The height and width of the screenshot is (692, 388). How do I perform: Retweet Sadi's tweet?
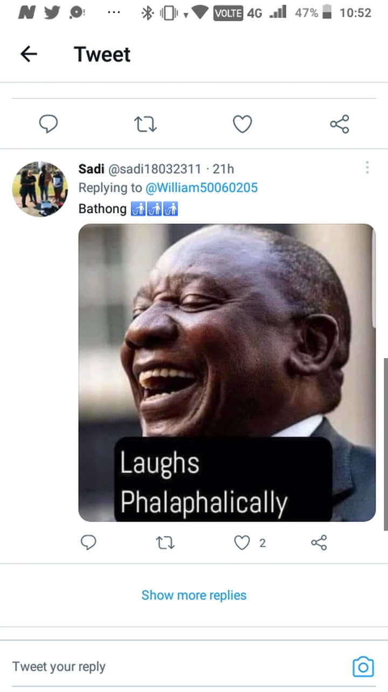coord(165,543)
